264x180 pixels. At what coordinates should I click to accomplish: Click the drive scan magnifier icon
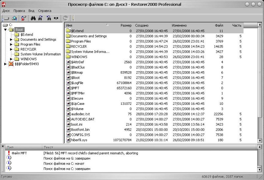point(14,18)
